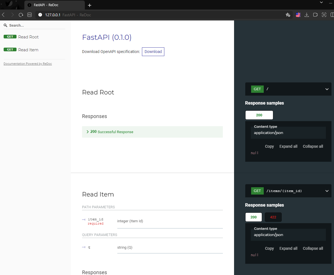The height and width of the screenshot is (275, 334).
Task: Reload the page with the refresh icon
Action: point(21,15)
